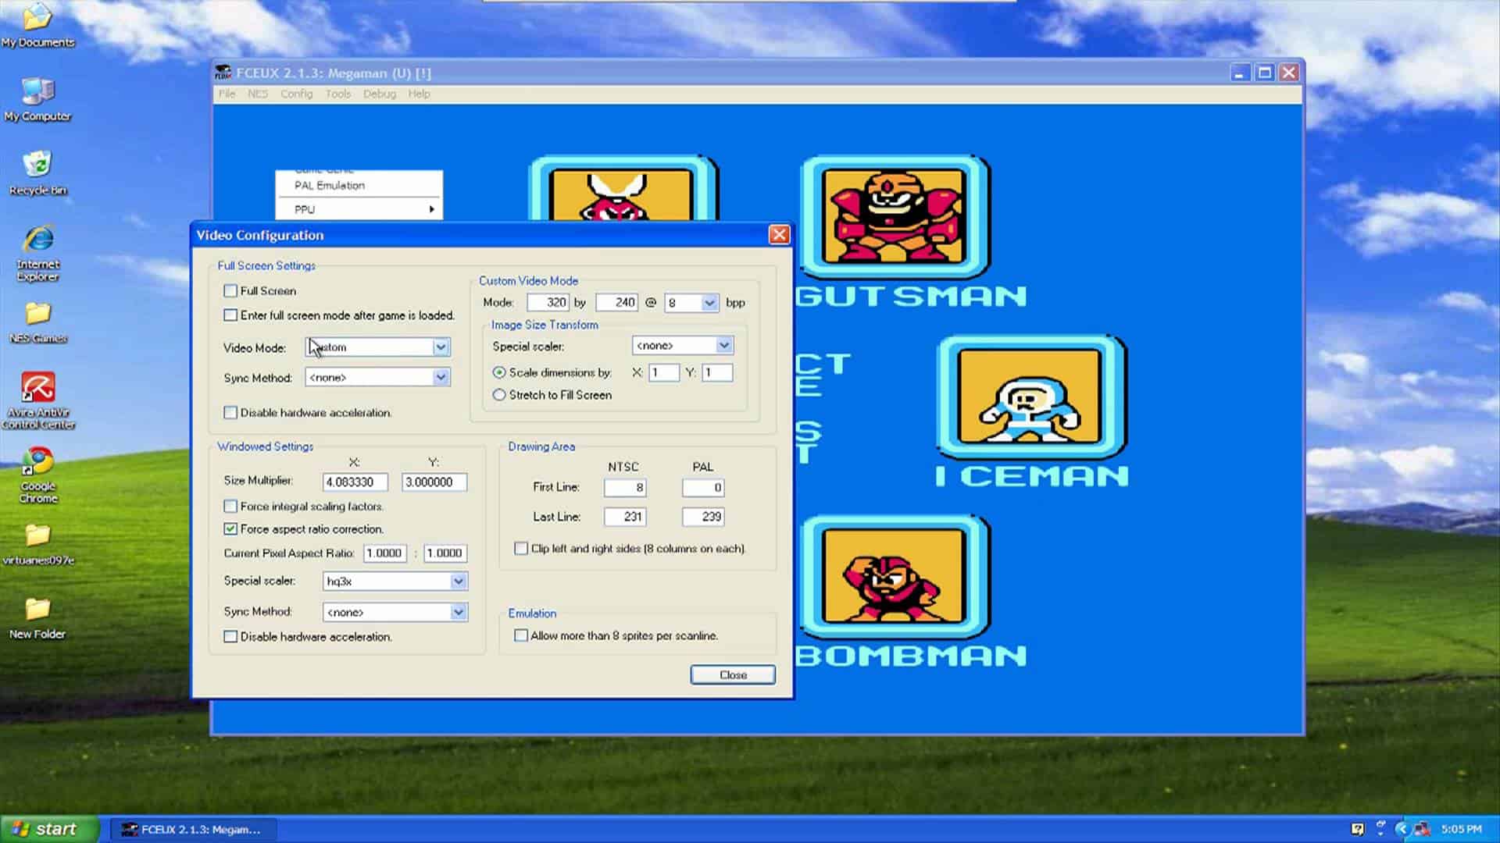The image size is (1500, 843).
Task: Select Stretch to Fill Screen option
Action: pos(499,395)
